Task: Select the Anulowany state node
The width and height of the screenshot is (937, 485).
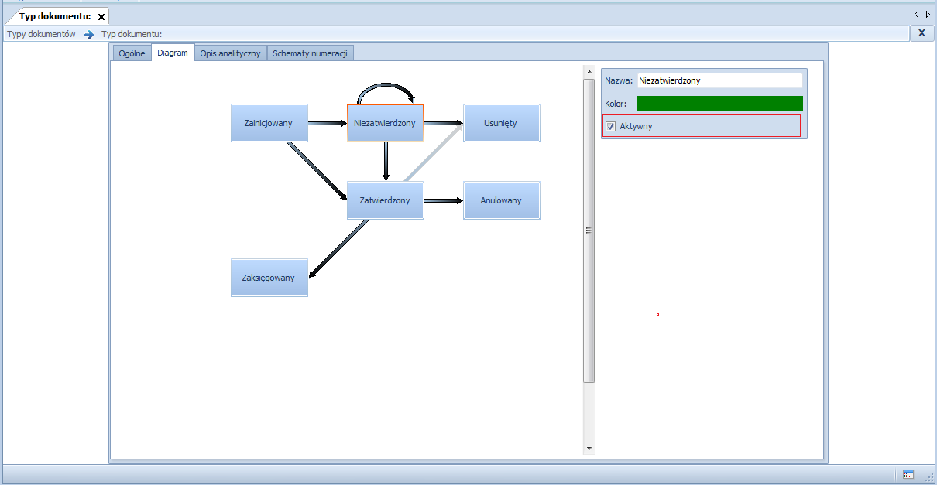Action: coord(502,200)
